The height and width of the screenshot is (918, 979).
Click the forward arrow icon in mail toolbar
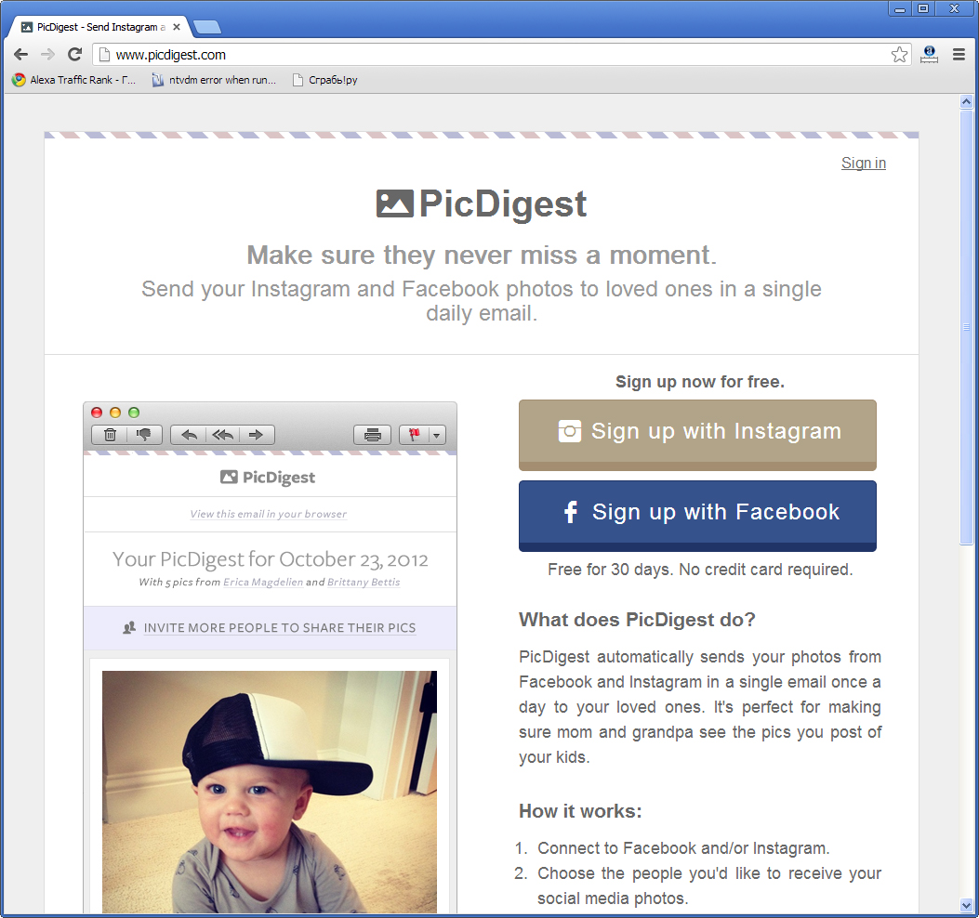[256, 435]
